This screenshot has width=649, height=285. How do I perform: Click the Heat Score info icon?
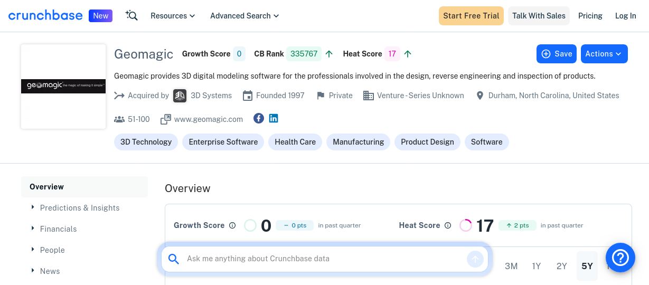(x=448, y=225)
